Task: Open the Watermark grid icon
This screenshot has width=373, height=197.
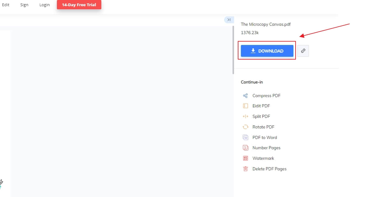Action: [245, 158]
